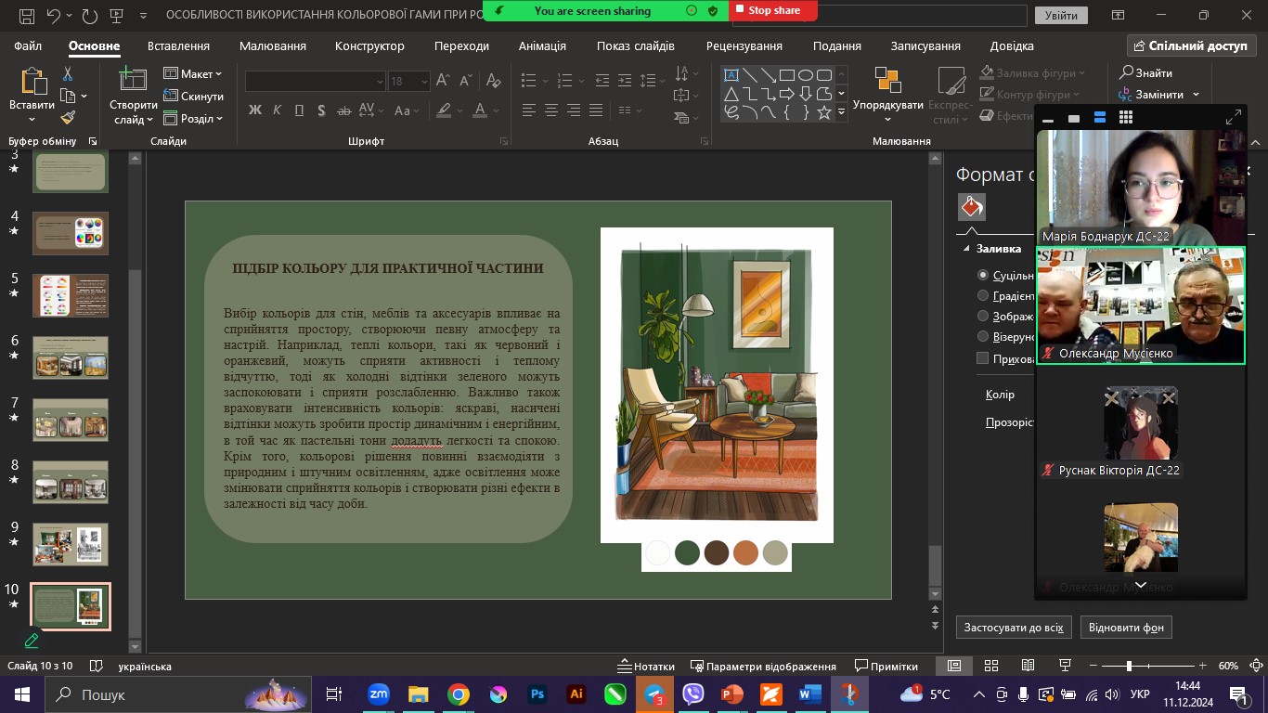Image resolution: width=1268 pixels, height=713 pixels.
Task: Toggle bold Ж formatting
Action: tap(254, 110)
